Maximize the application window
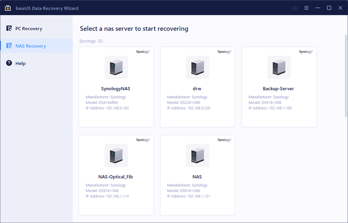The image size is (348, 223). coord(329,8)
